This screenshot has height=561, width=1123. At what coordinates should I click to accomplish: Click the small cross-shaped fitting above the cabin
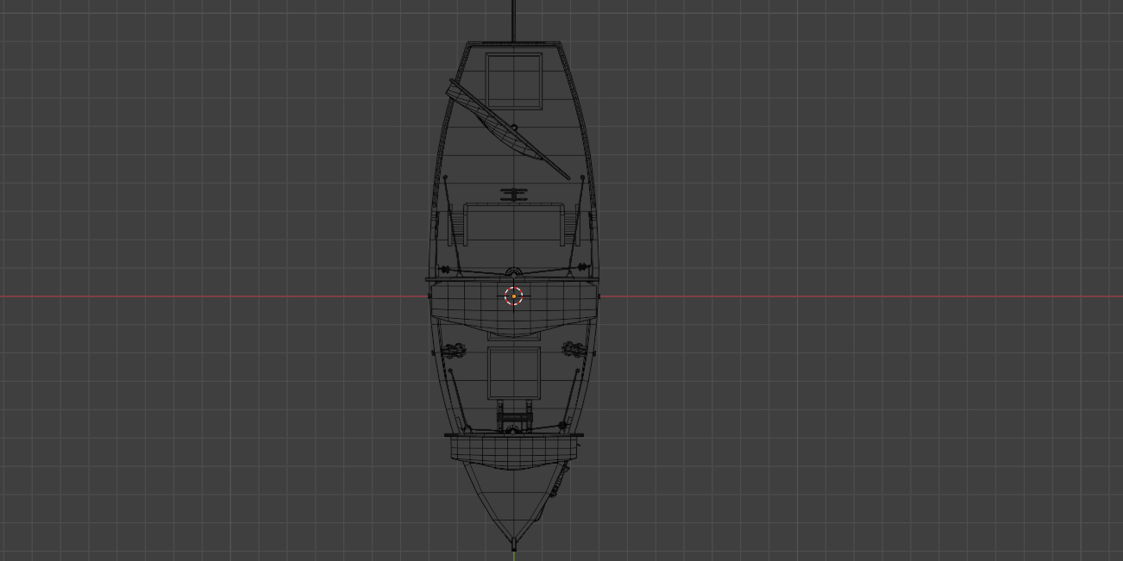pyautogui.click(x=514, y=195)
